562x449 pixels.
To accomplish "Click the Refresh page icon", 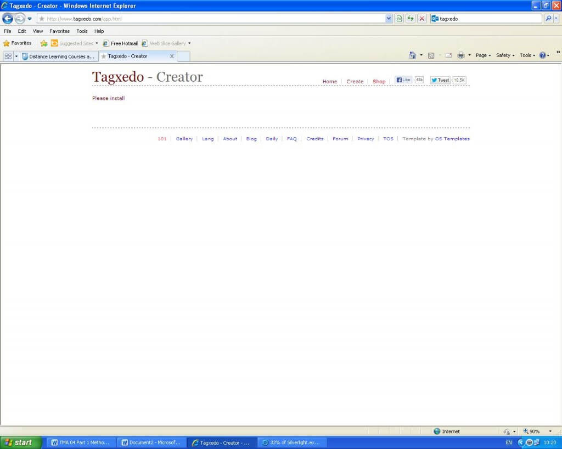I will [x=411, y=19].
